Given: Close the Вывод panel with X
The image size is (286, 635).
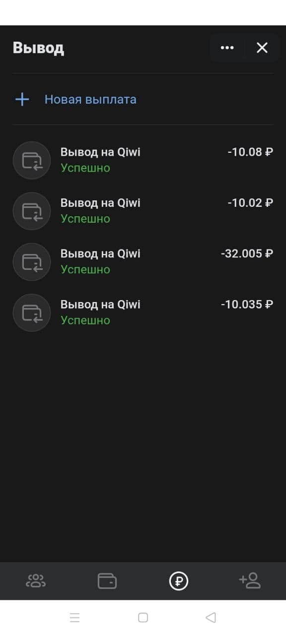Looking at the screenshot, I should 262,48.
